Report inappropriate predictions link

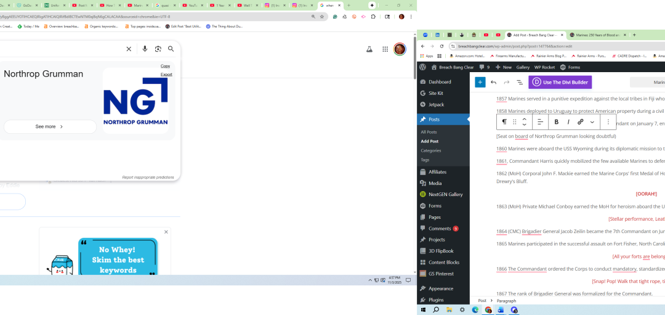[x=148, y=177]
